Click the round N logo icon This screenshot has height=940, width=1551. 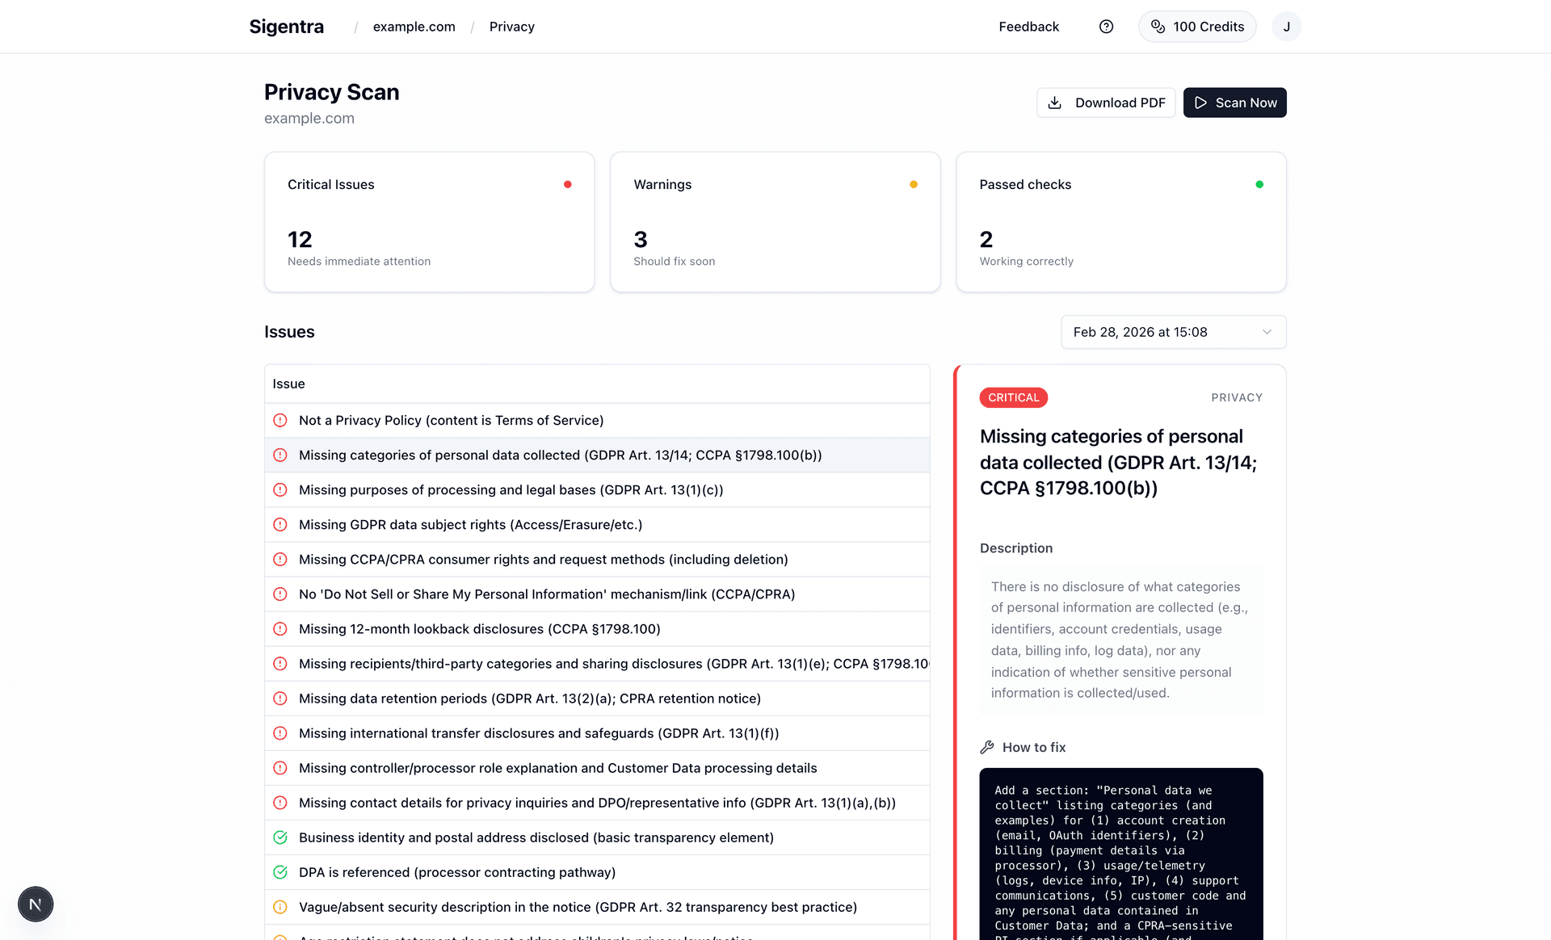(36, 904)
